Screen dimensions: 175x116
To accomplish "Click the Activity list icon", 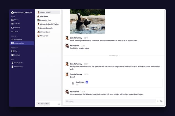I will pos(12,24).
